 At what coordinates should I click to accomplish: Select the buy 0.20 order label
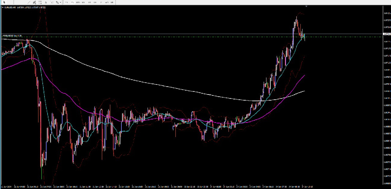12,36
